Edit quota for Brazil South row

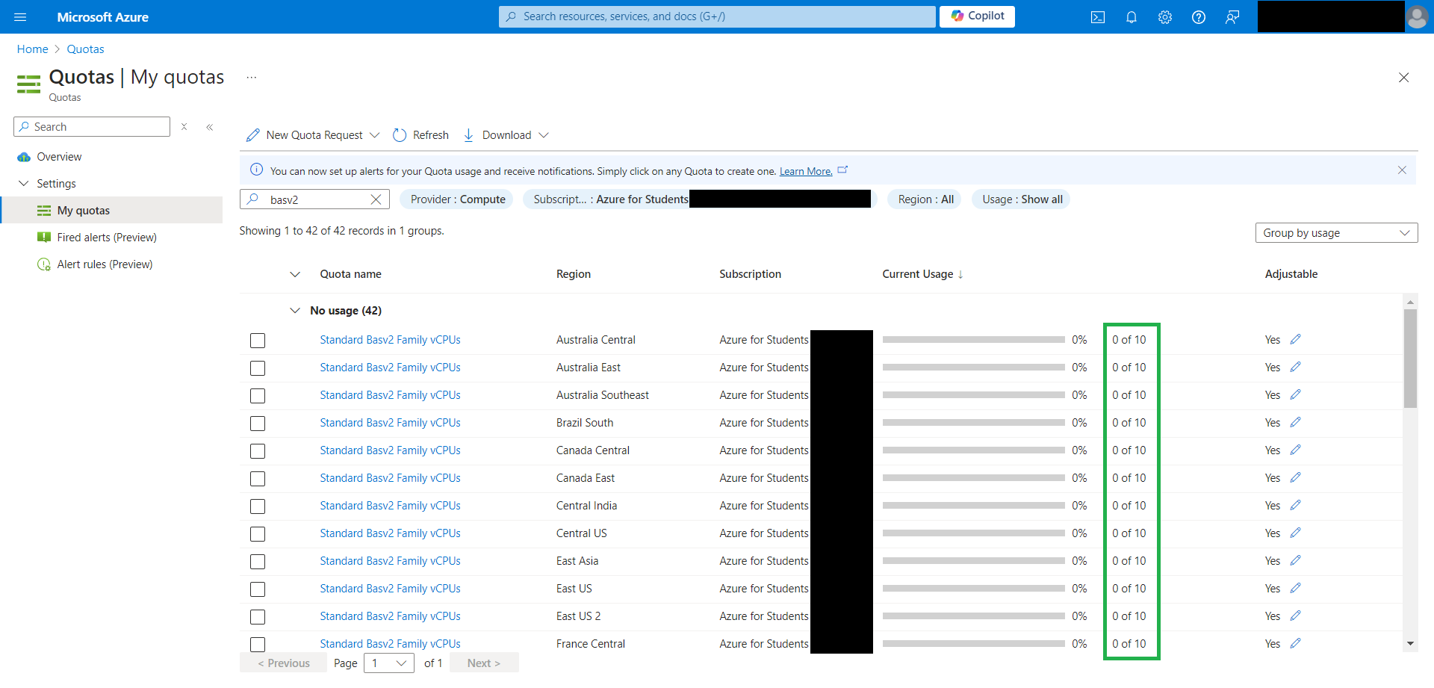click(x=1295, y=422)
